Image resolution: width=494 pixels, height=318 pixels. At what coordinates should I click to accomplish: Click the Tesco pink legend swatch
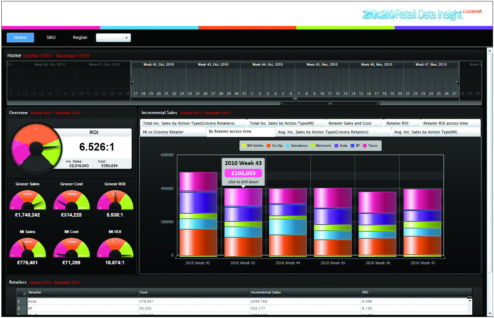click(x=365, y=146)
